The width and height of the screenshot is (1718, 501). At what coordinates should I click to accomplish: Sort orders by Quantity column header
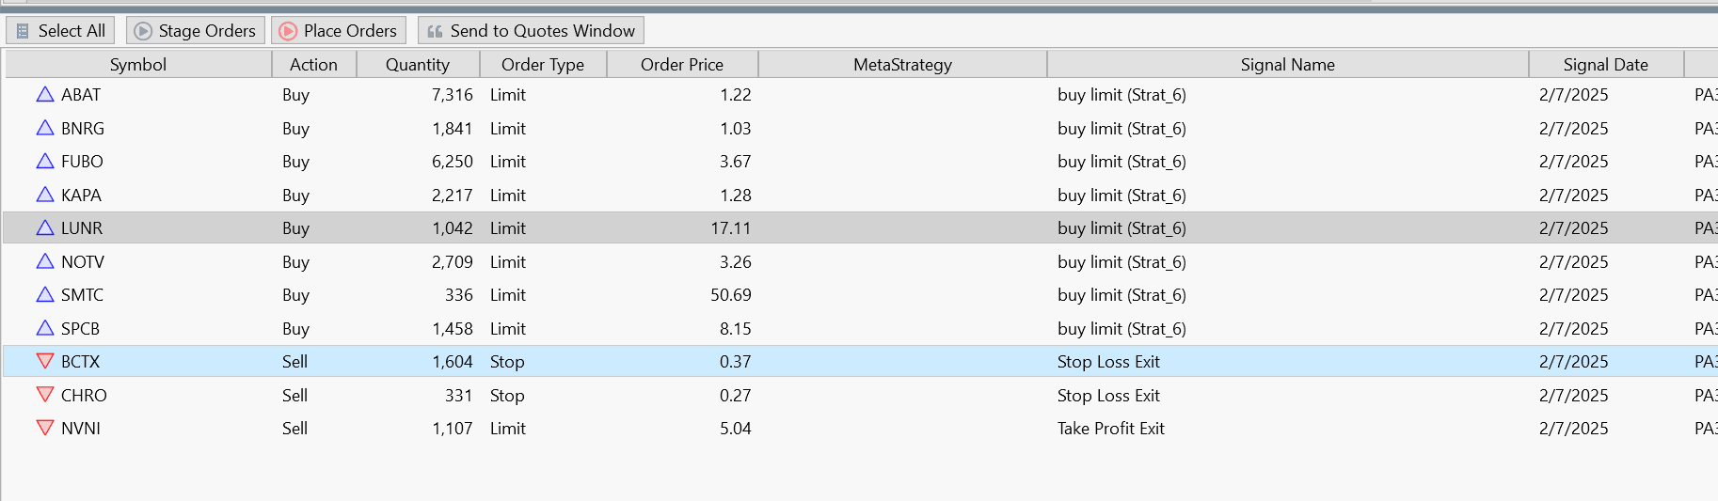pos(417,65)
